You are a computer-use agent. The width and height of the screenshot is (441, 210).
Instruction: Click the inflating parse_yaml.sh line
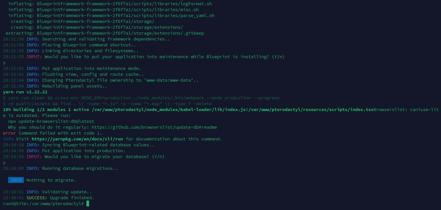(111, 15)
